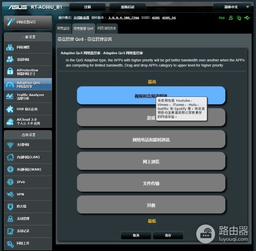Click the network tools wrench icon
The height and width of the screenshot is (251, 256).
[10, 244]
